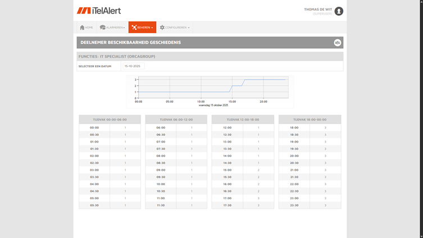Click the Beheren network icon
Viewport: 423px width, 238px height.
coord(134,28)
